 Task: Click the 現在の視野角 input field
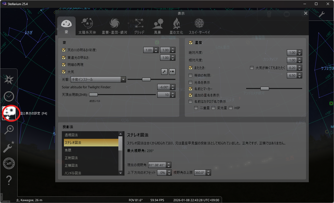tap(157, 165)
